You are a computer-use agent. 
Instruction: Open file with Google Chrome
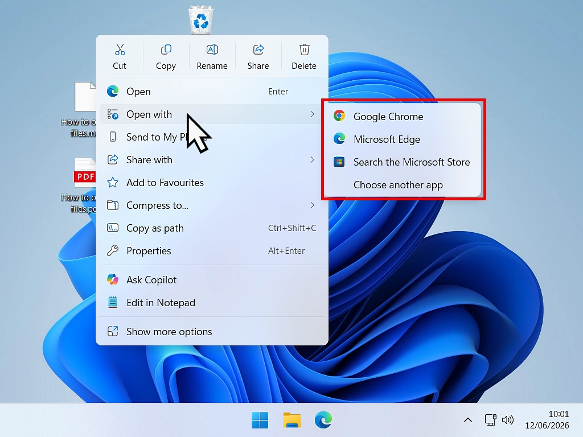403,116
